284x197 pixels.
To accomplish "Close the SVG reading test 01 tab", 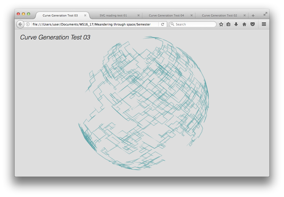I will 139,15.
